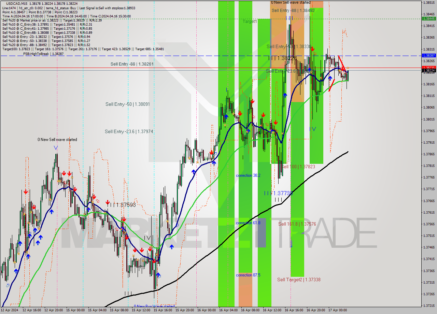Viewport: 437px width, 314px height.
Task: Click the blue V marker below left 'New Sell wave started'
Action: click(x=56, y=148)
